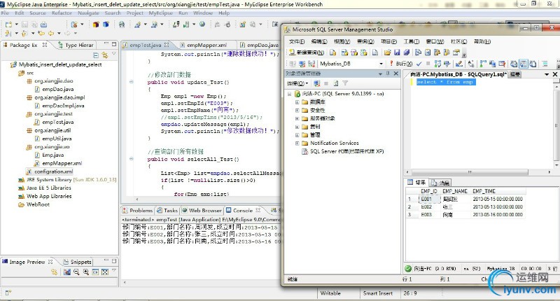Viewport: 560px width, 301px height.
Task: Select Emp.java in Package Explorer
Action: pos(53,155)
